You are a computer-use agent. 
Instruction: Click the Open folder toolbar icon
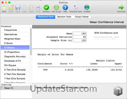[x=11, y=8]
